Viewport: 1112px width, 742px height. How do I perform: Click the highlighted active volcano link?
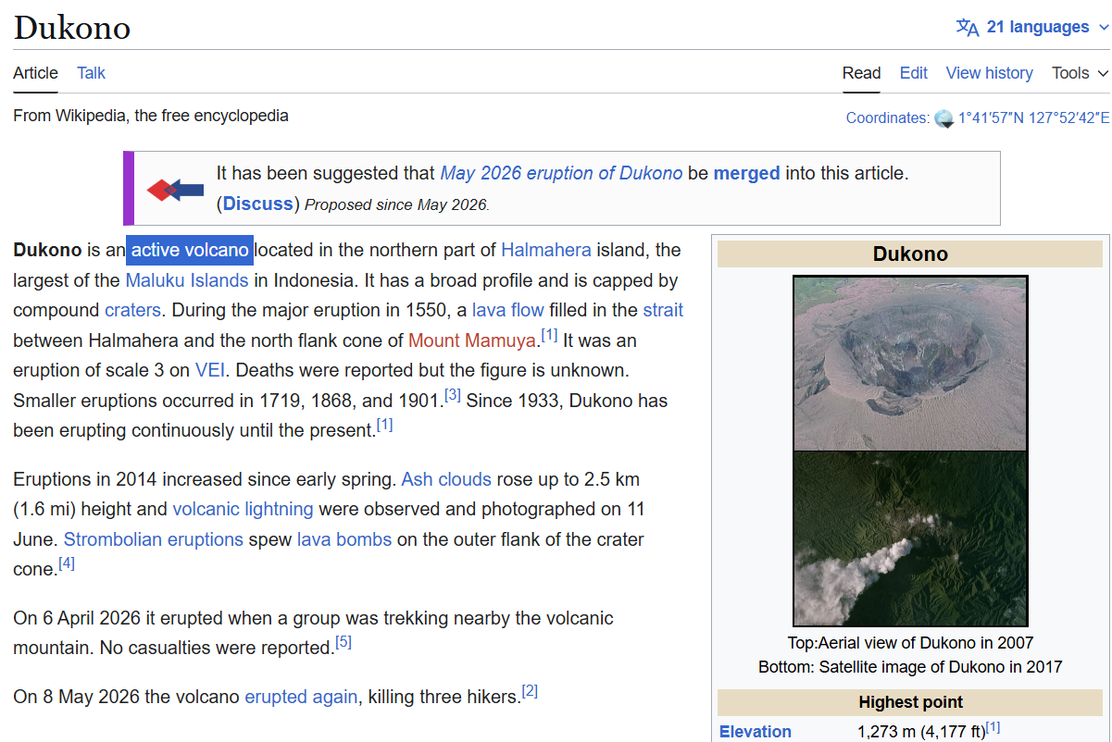pos(190,250)
